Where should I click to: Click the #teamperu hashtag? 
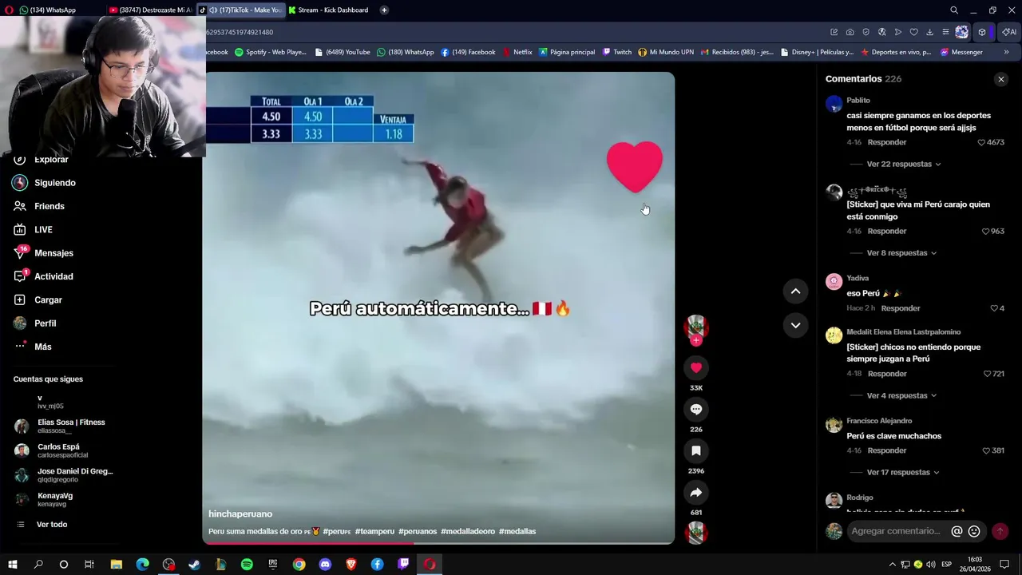click(x=374, y=531)
